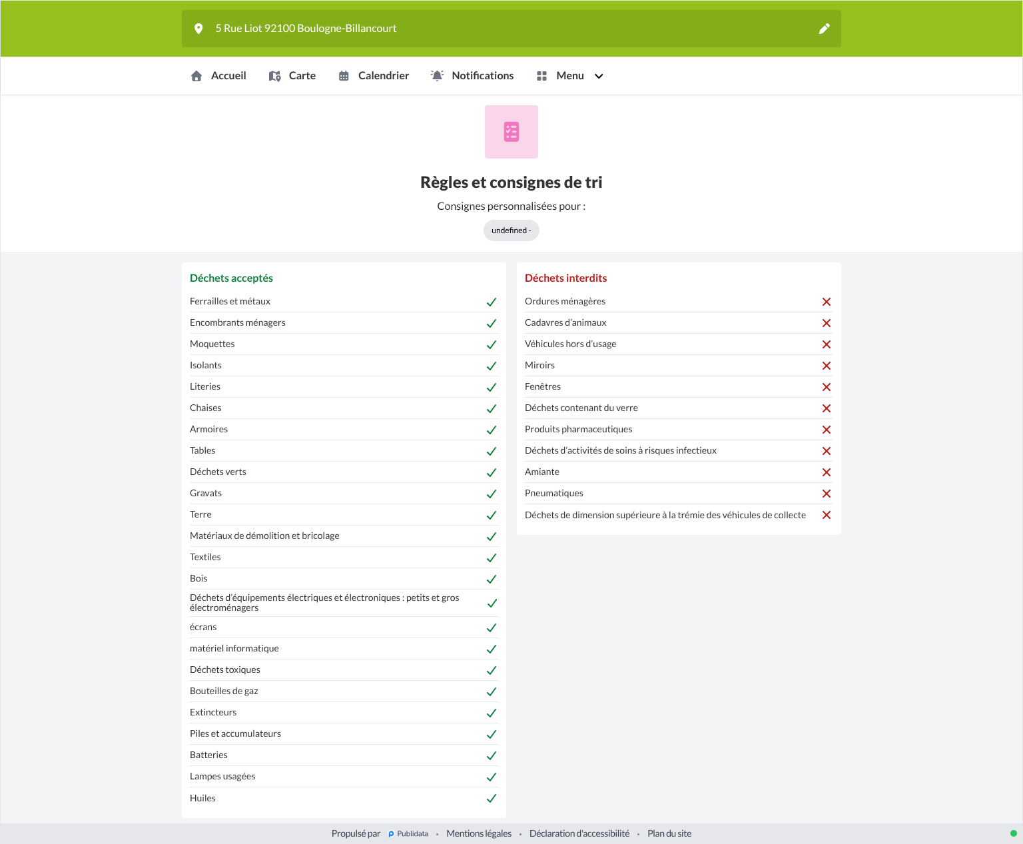Click the 'Isolants' row text
The height and width of the screenshot is (844, 1023).
pos(206,365)
